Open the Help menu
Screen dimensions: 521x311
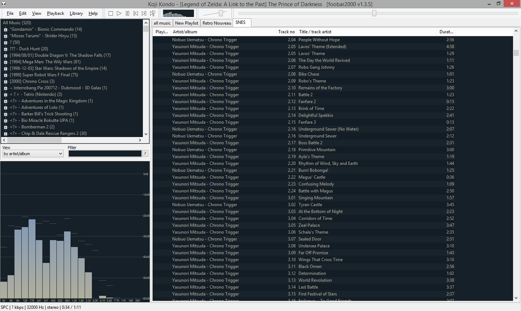pyautogui.click(x=93, y=13)
